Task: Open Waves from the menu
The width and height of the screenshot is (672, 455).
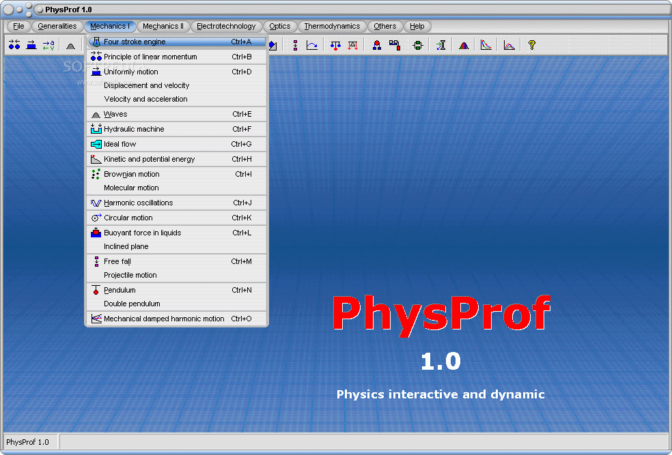Action: click(x=177, y=114)
